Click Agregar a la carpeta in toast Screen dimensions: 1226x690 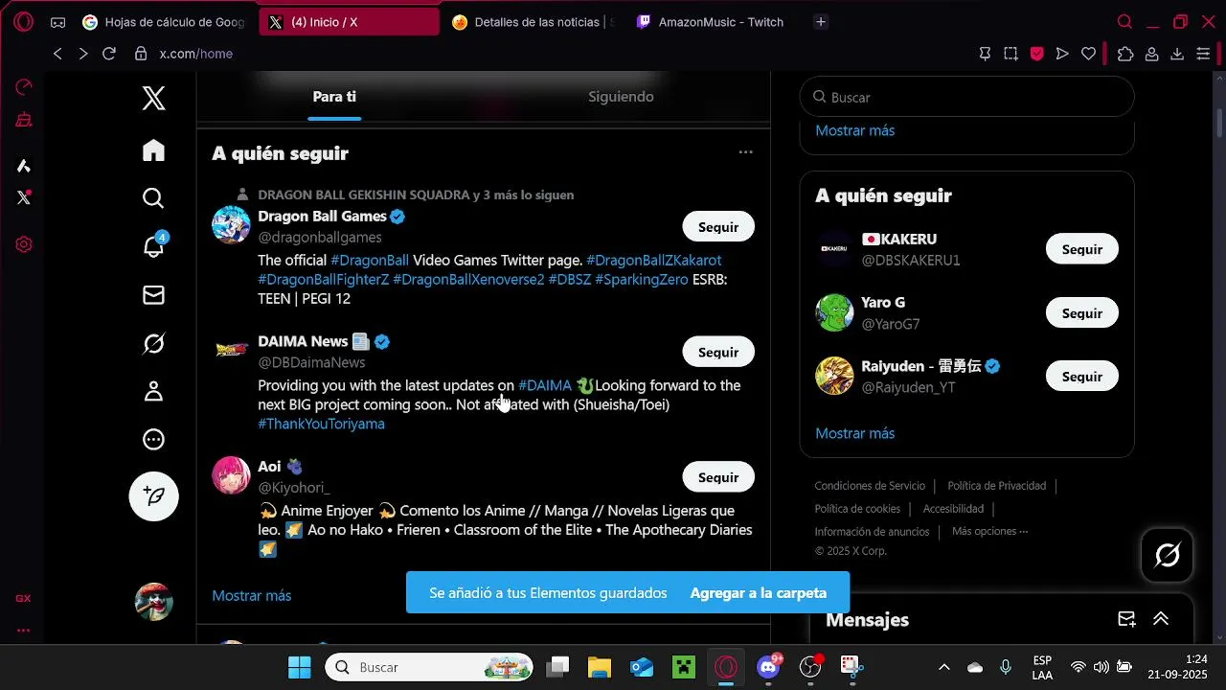point(758,593)
